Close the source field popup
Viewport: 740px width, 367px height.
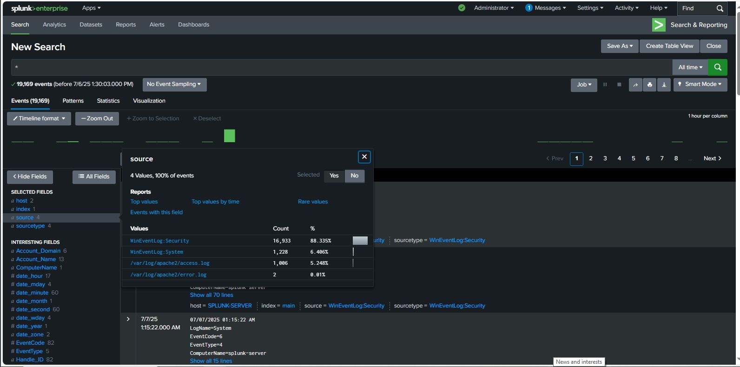[x=364, y=157]
